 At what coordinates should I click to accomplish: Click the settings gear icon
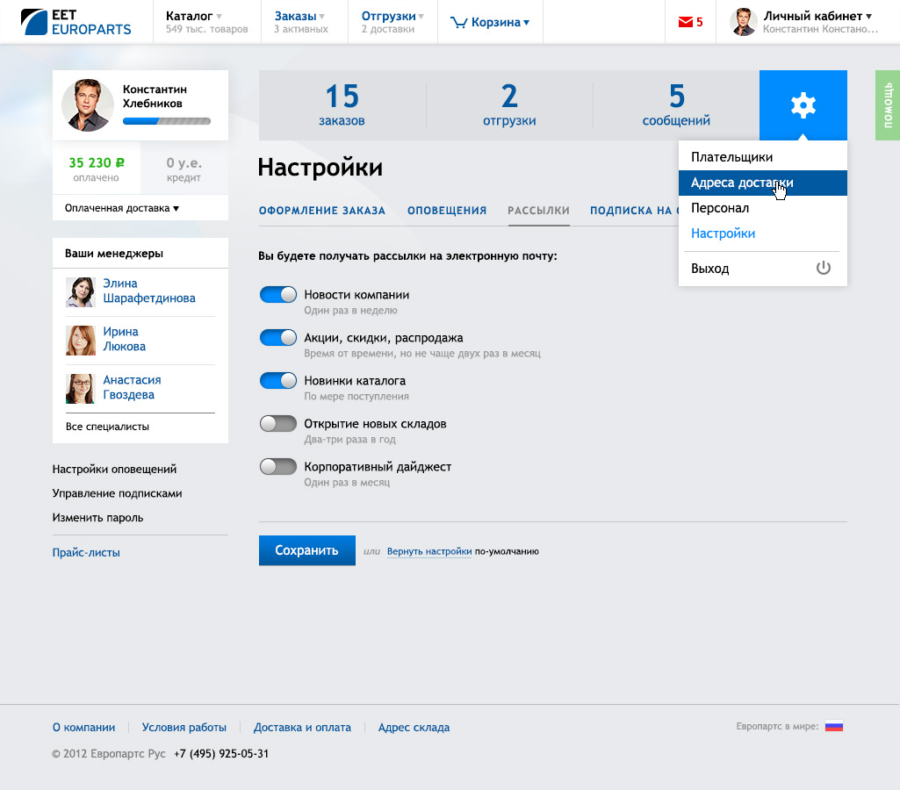pyautogui.click(x=803, y=105)
